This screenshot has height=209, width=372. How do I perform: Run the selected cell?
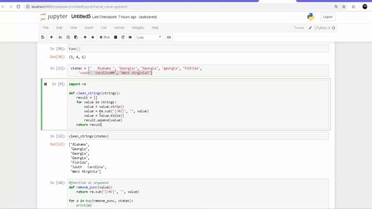click(x=105, y=37)
